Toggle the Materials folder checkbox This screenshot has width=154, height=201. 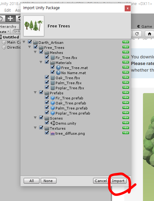click(x=47, y=62)
